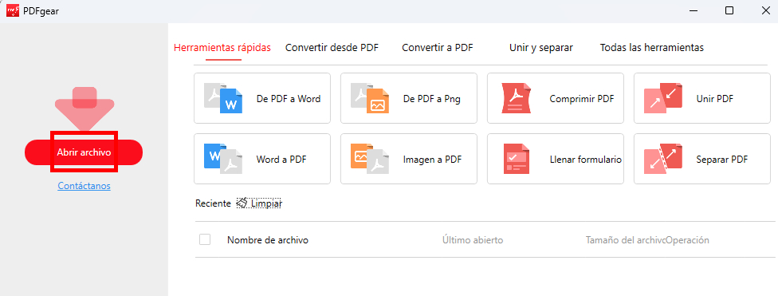
Task: Click the De PDF a Word label
Action: (289, 99)
